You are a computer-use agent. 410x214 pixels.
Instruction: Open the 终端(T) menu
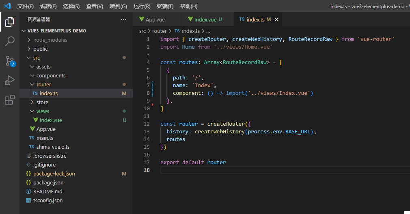165,6
